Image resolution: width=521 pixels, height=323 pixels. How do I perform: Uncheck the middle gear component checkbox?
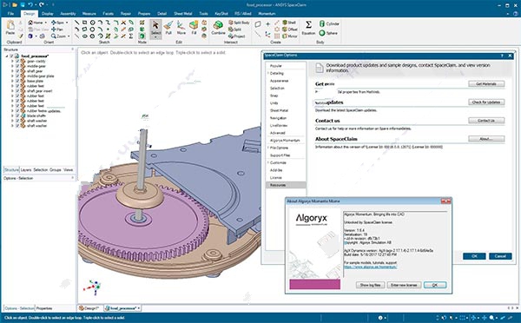pos(17,66)
